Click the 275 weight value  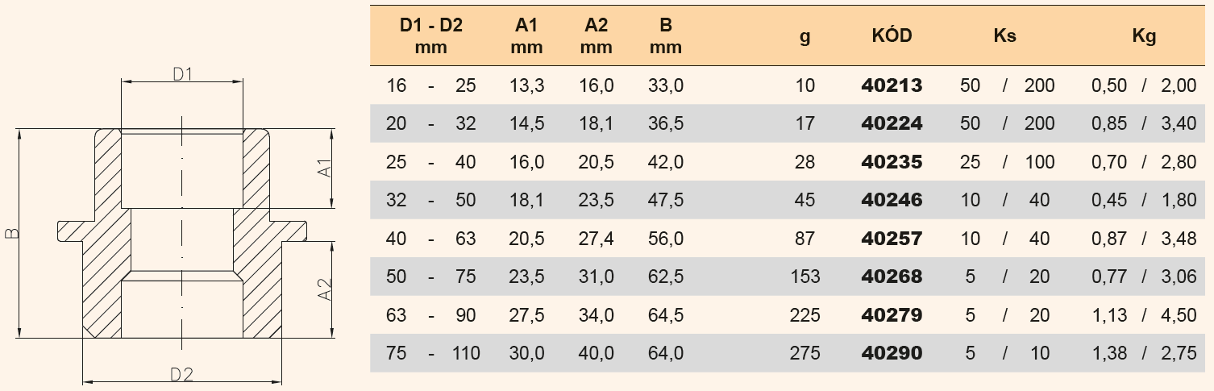[805, 353]
